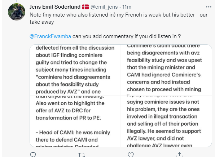Open the share arrow icon
Image resolution: width=215 pixels, height=157 pixels.
pos(180,155)
